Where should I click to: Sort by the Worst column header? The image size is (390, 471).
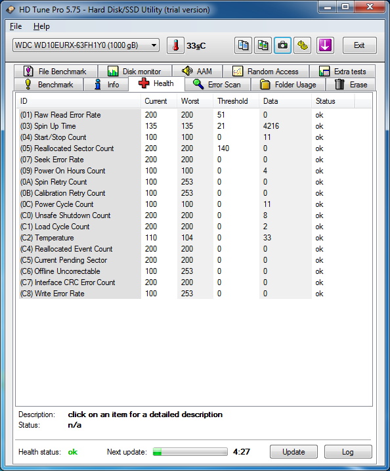pos(195,101)
